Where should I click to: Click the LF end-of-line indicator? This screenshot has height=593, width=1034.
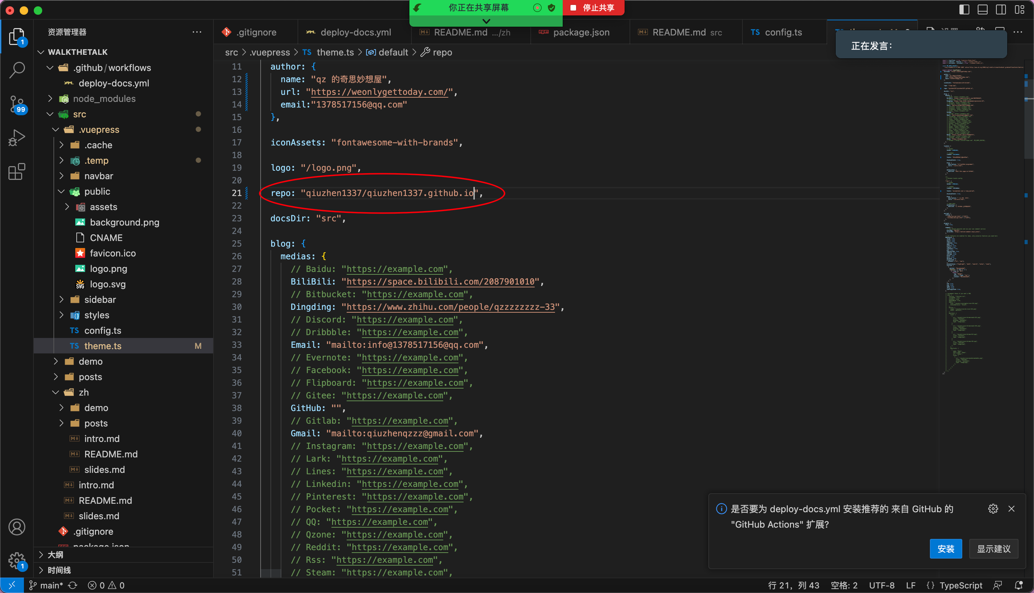click(x=911, y=585)
